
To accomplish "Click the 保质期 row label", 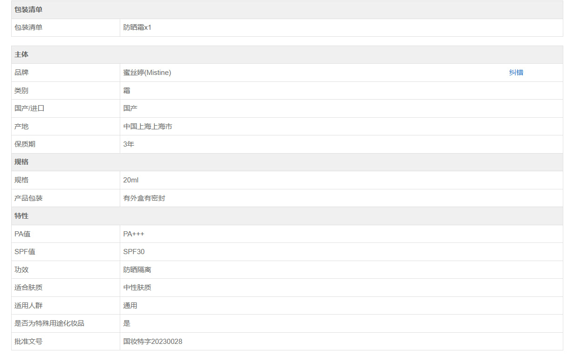I will [x=25, y=144].
